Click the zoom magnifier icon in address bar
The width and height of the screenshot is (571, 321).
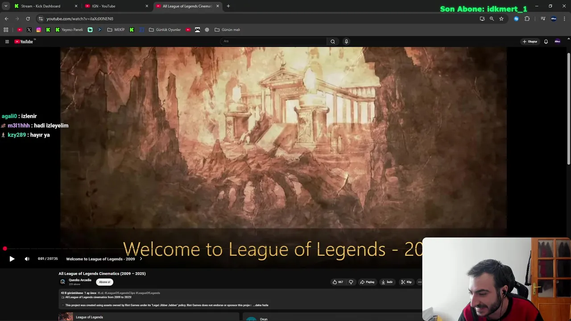(x=492, y=19)
